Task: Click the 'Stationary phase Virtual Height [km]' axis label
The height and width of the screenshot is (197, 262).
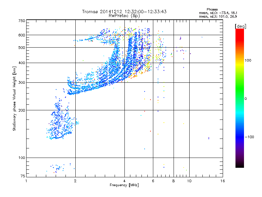Action: (14, 98)
